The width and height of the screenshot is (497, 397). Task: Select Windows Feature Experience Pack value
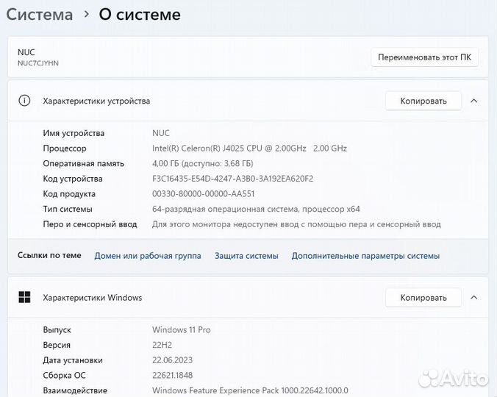tap(250, 390)
